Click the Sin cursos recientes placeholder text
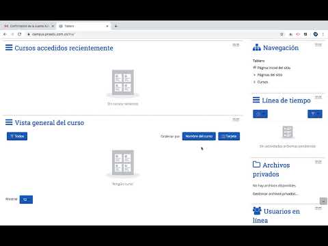 tap(123, 104)
